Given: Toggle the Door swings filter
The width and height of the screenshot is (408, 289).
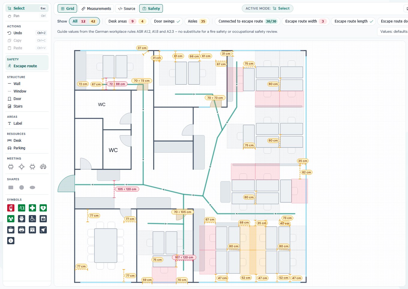Looking at the screenshot, I should click(167, 21).
